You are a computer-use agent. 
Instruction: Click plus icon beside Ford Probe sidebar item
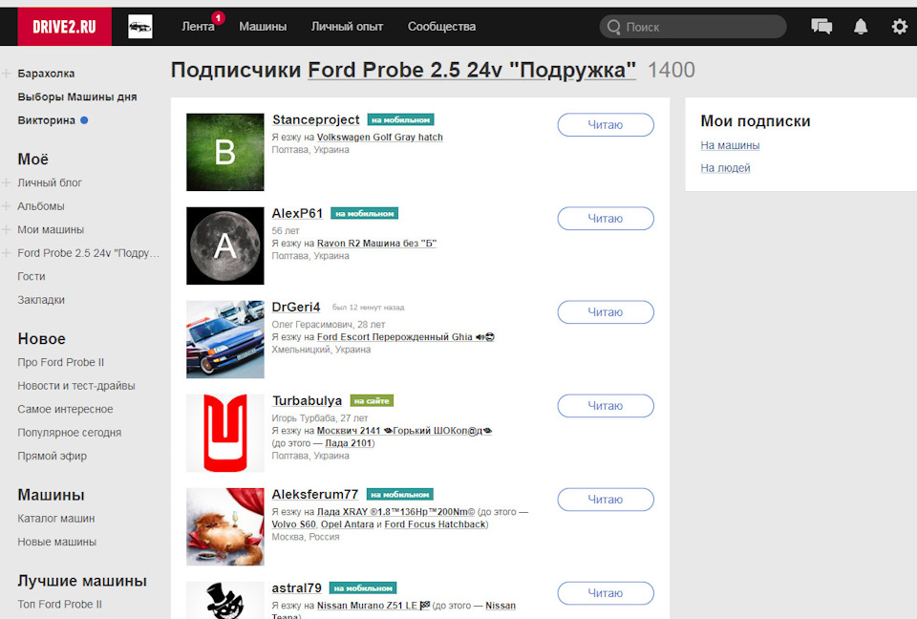point(7,253)
